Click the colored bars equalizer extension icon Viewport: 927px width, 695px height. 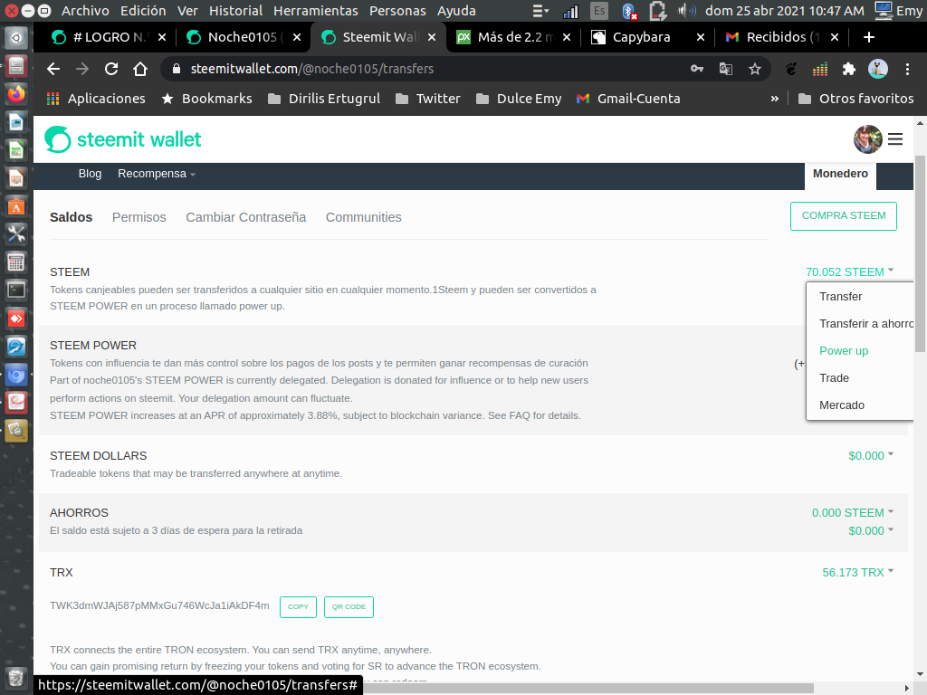tap(820, 69)
